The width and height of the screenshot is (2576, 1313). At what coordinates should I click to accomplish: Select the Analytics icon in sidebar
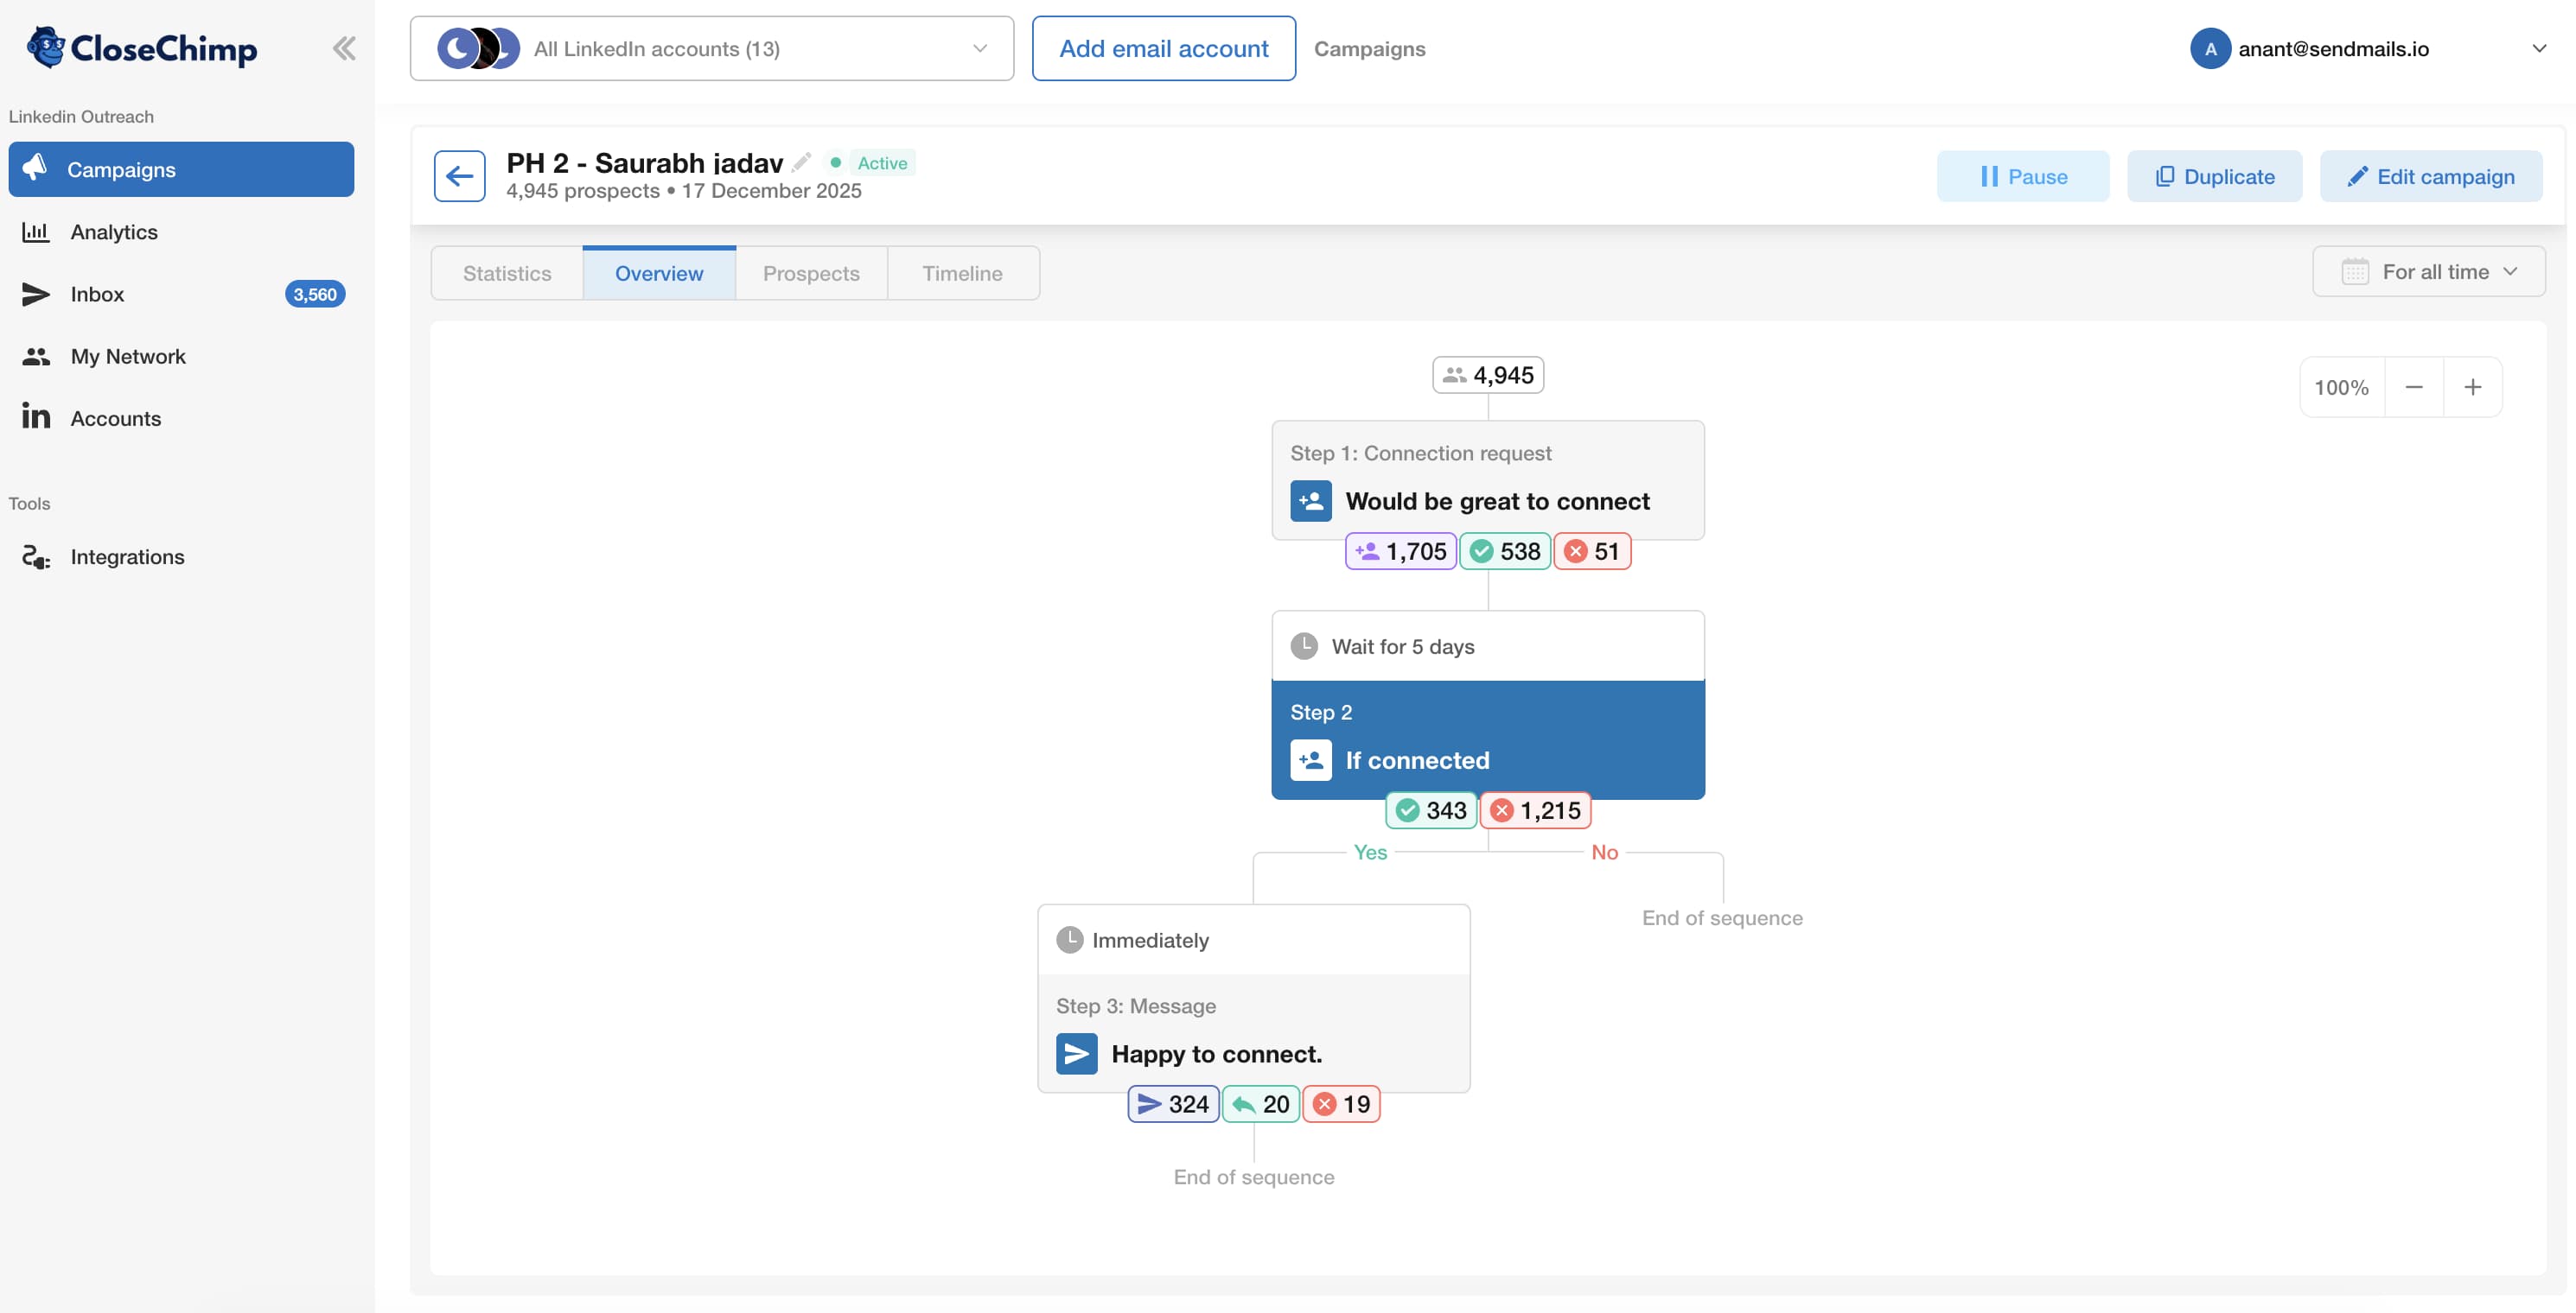[x=36, y=231]
